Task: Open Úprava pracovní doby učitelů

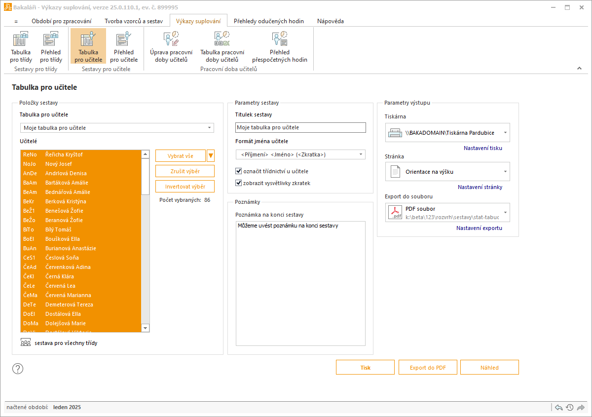Action: coord(171,46)
